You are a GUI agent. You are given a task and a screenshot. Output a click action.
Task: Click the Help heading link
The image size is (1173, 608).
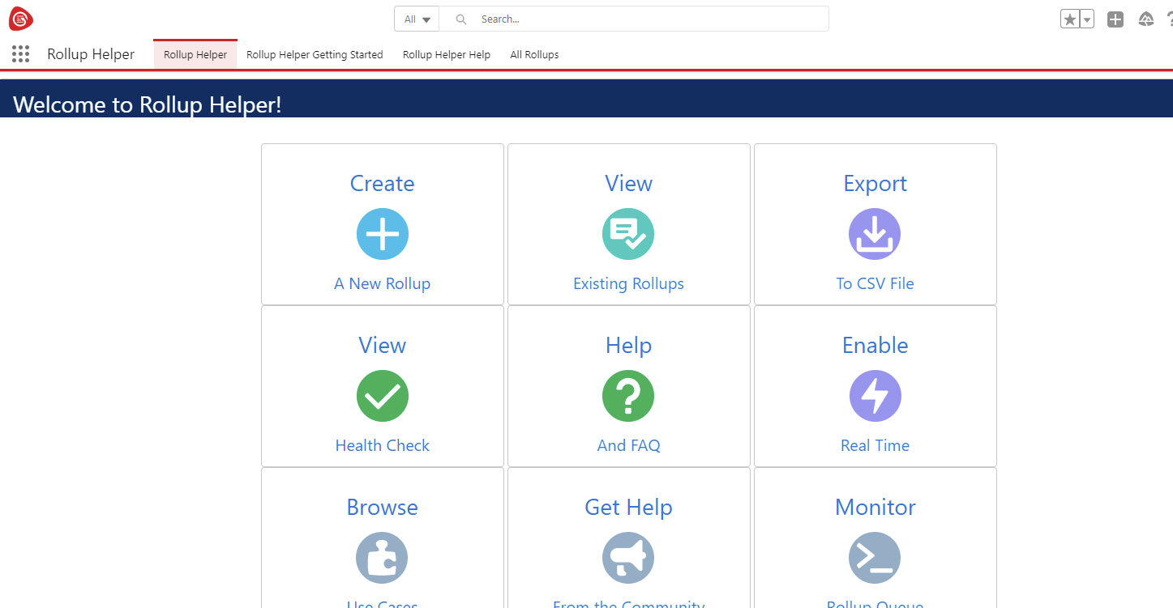click(629, 346)
